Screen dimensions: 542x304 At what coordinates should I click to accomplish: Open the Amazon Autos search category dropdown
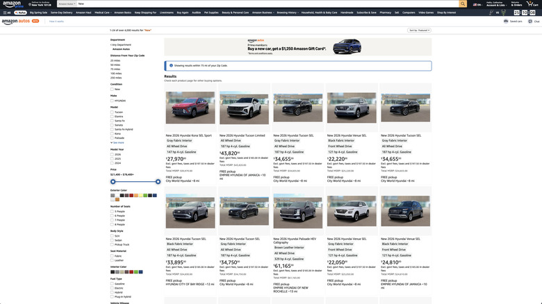pyautogui.click(x=67, y=3)
